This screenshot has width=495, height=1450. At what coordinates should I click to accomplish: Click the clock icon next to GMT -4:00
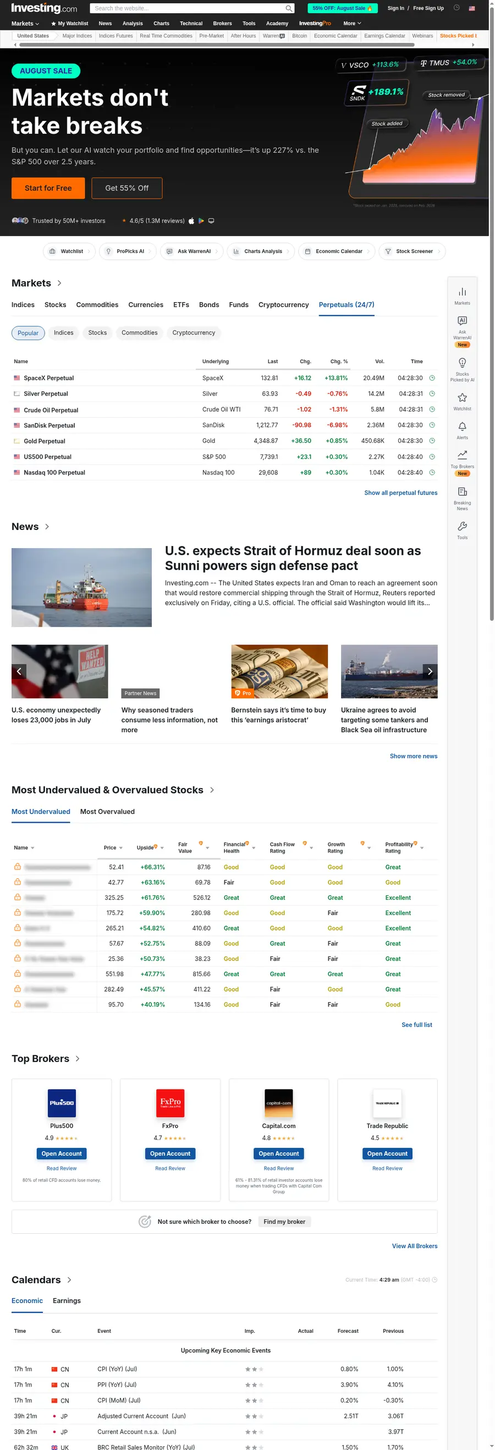click(x=435, y=1279)
